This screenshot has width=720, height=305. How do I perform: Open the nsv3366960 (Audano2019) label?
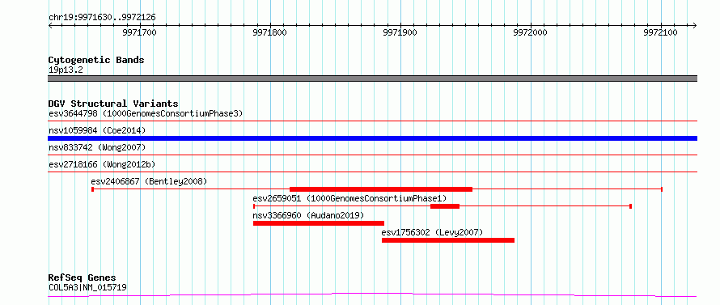coord(308,215)
